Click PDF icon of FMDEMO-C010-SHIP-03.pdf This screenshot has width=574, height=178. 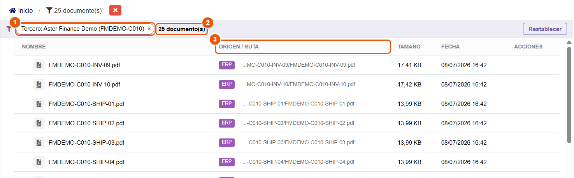39,142
